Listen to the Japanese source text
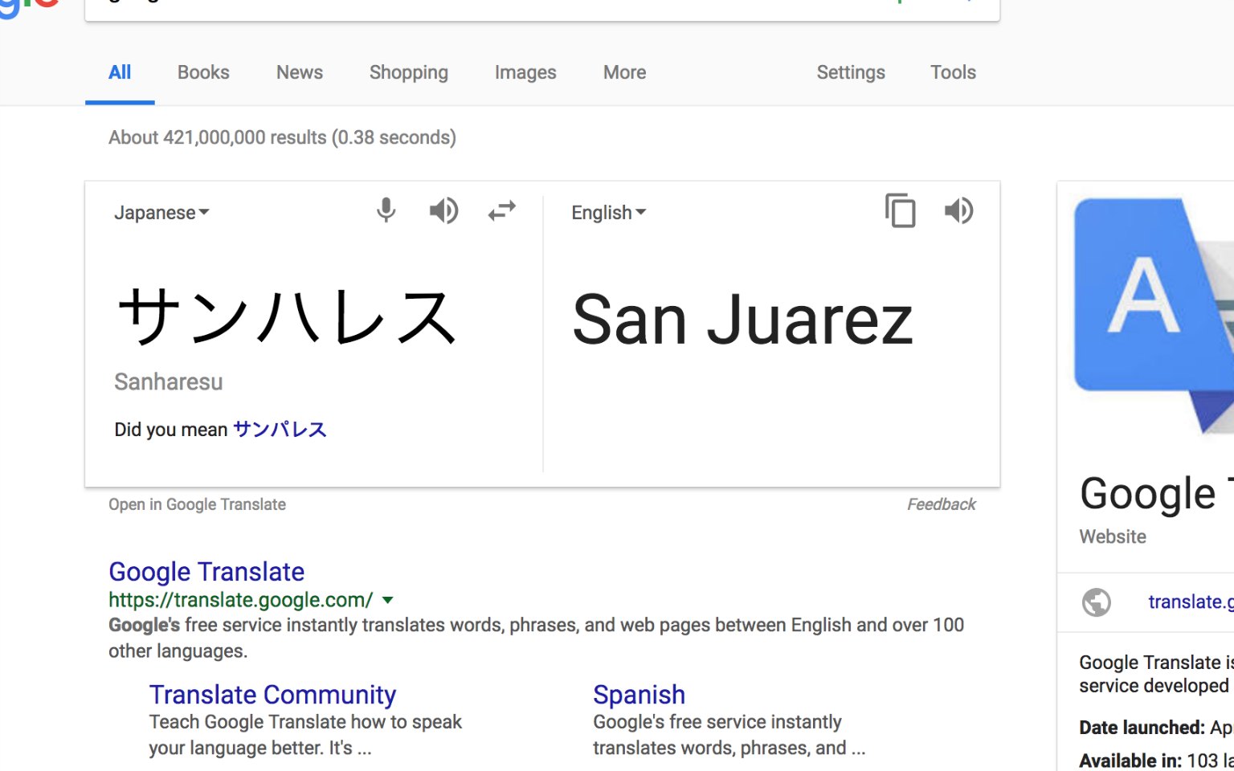Screen dimensions: 1234x771 point(443,210)
